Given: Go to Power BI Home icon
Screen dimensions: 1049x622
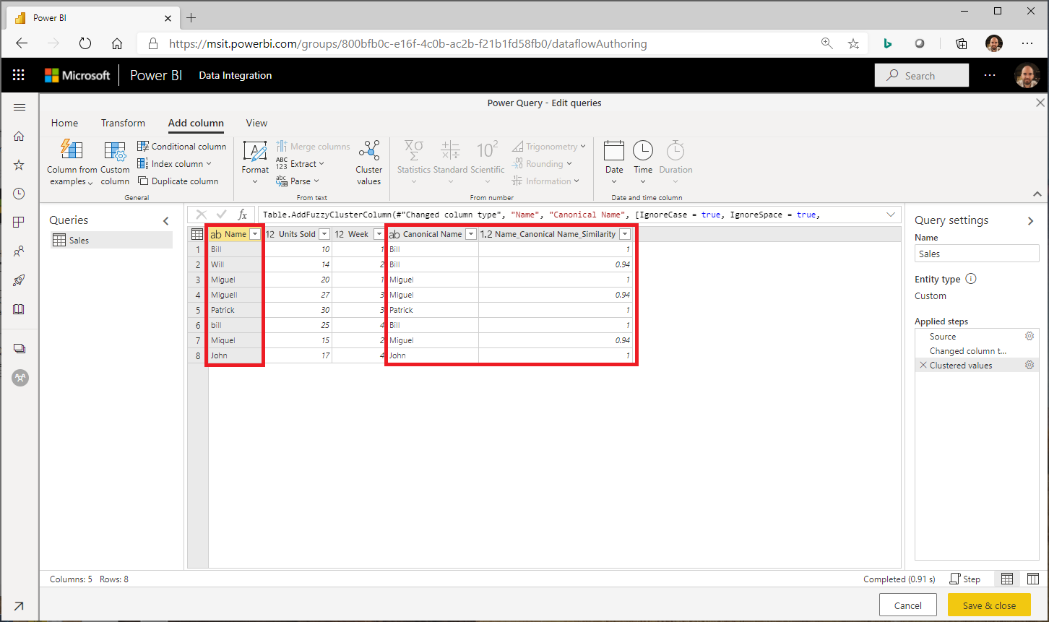Looking at the screenshot, I should (20, 136).
